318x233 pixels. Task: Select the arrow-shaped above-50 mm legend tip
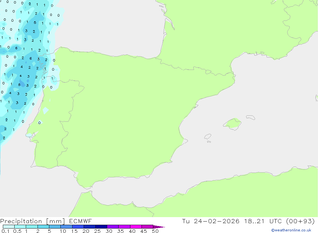tap(159, 227)
